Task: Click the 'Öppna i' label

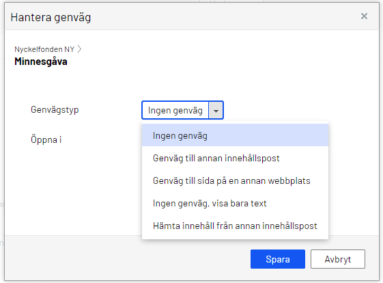Action: coord(46,139)
